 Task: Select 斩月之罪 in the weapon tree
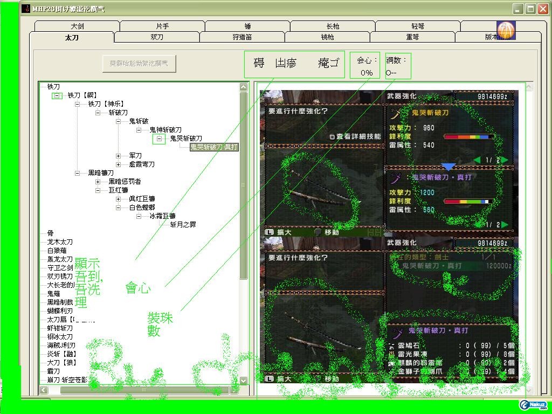(x=183, y=225)
